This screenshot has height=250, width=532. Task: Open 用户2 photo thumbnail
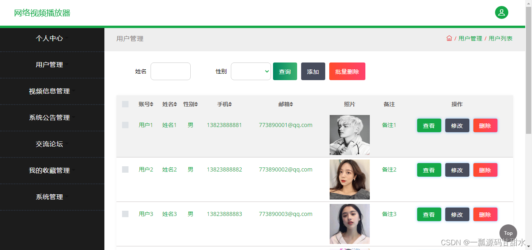tap(350, 179)
